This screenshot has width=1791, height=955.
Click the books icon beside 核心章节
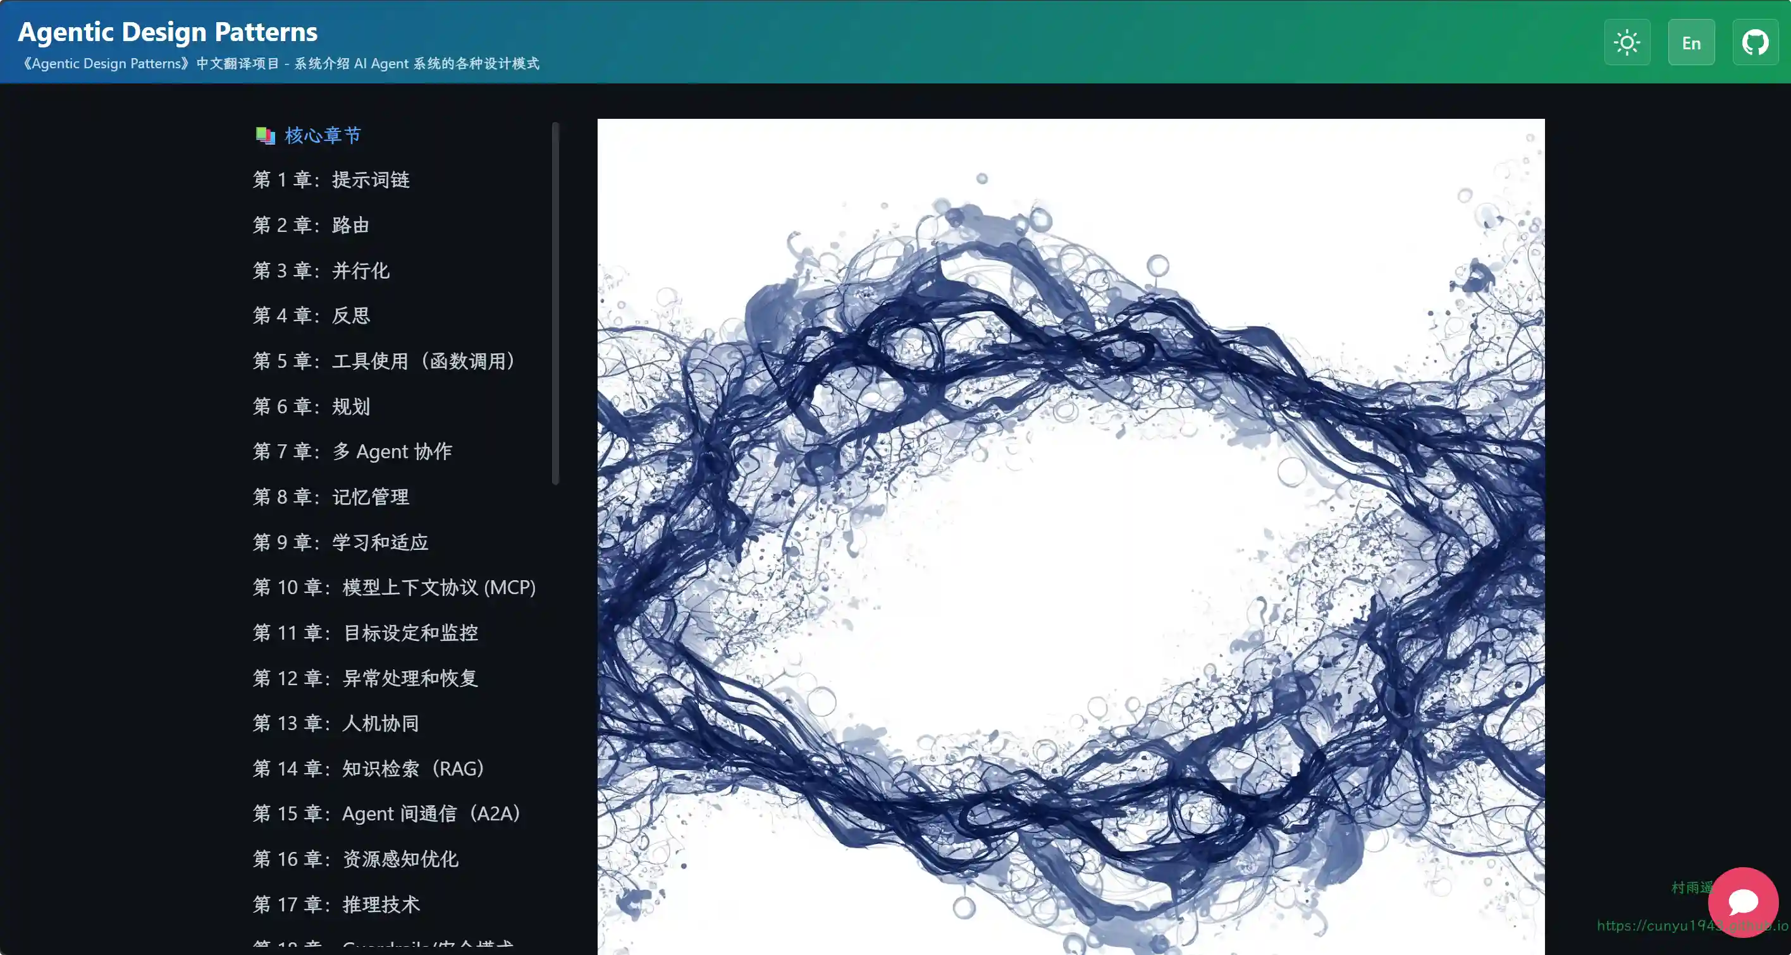pyautogui.click(x=265, y=135)
